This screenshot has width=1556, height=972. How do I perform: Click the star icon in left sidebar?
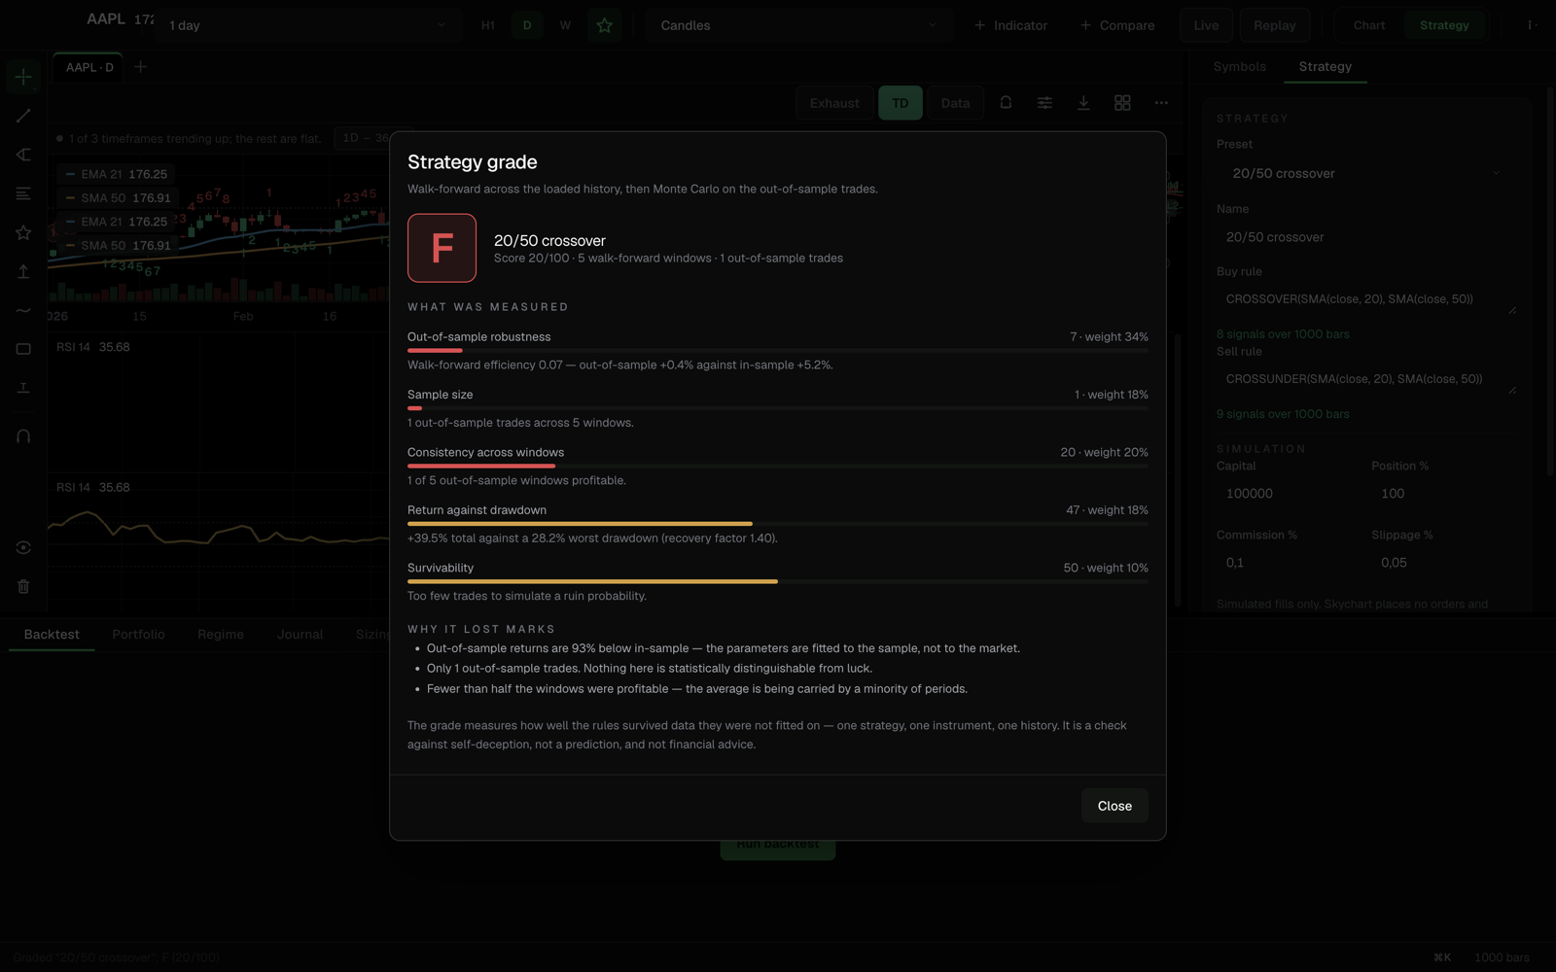click(x=23, y=232)
